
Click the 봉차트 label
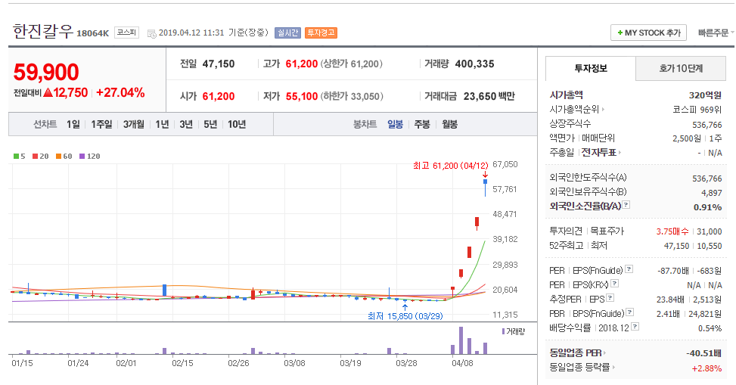point(365,124)
